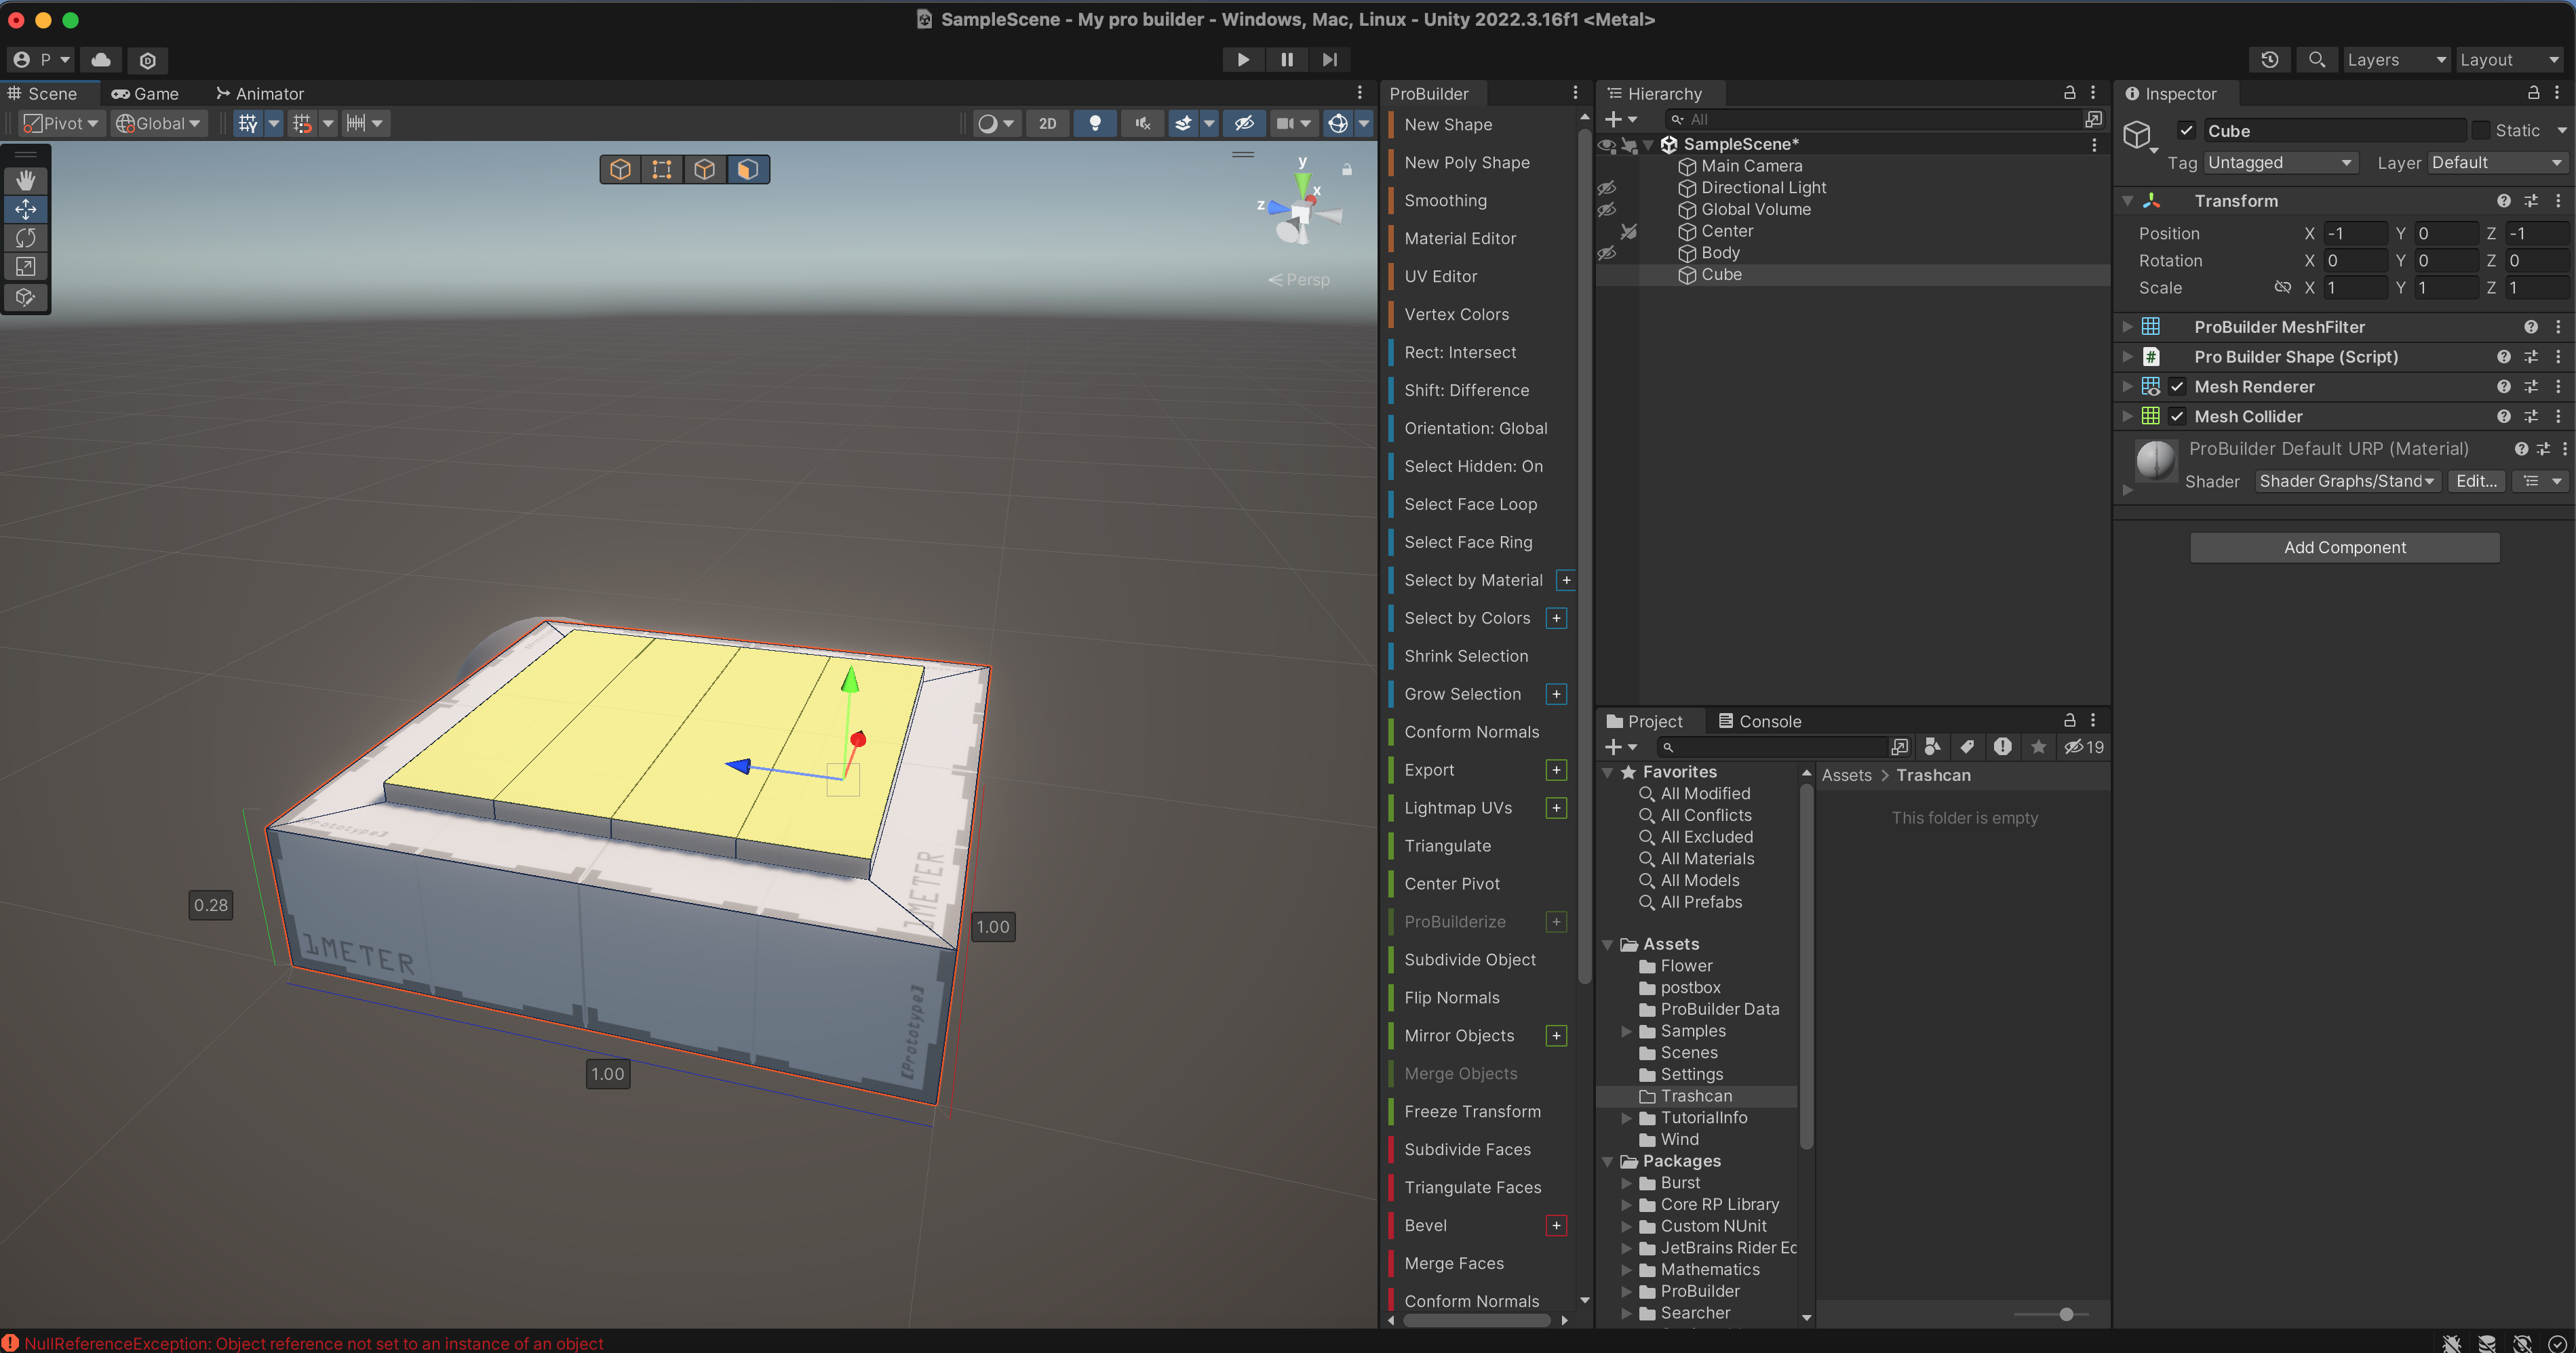Click the Play button

point(1242,60)
